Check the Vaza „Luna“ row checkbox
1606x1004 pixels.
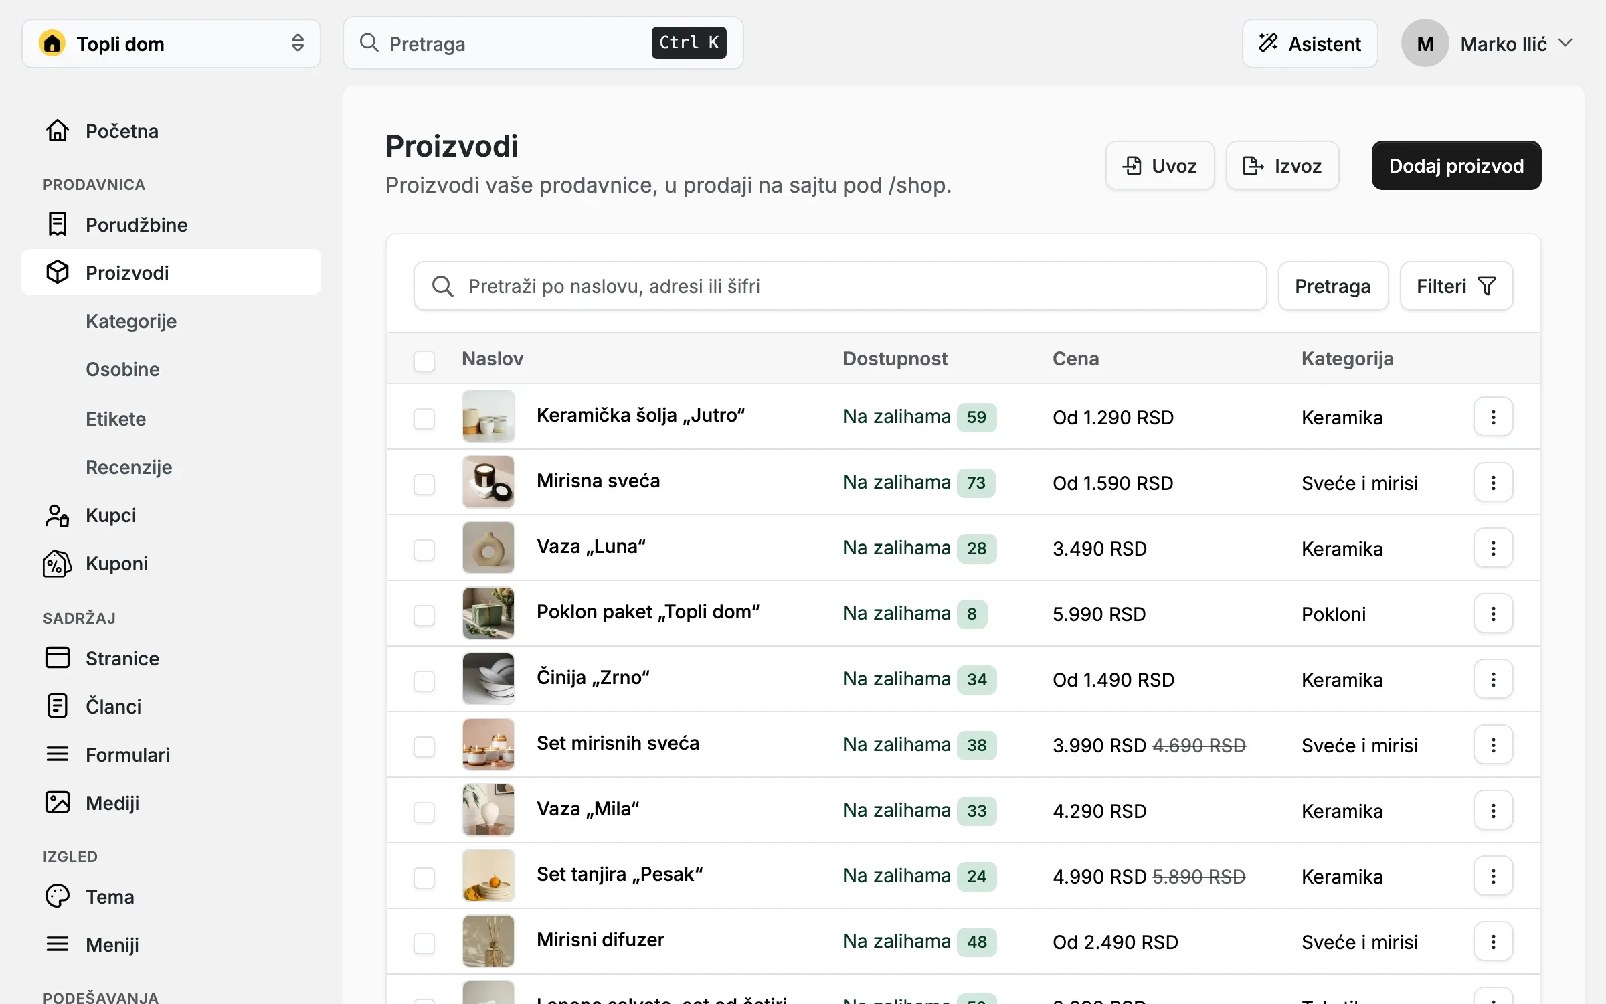(424, 550)
